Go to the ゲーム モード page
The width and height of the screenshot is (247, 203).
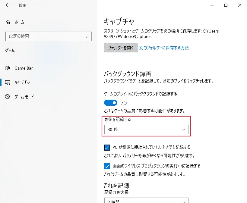[24, 96]
